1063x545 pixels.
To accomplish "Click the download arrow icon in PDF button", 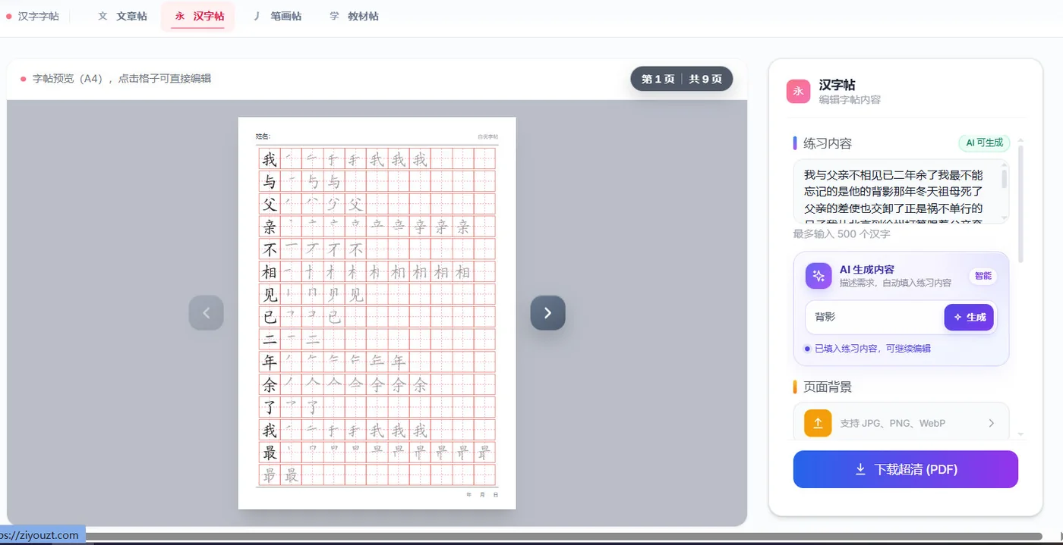I will coord(860,470).
